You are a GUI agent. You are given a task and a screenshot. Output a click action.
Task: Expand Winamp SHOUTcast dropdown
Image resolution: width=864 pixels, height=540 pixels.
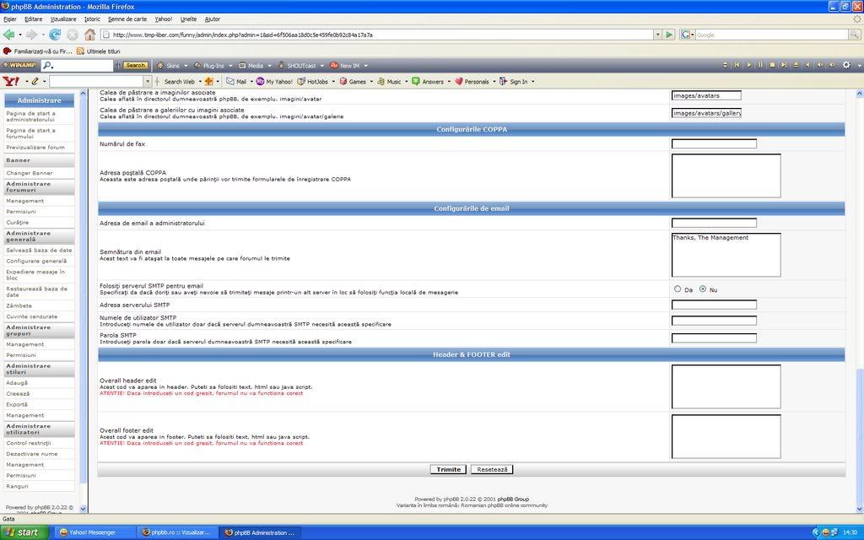(321, 66)
